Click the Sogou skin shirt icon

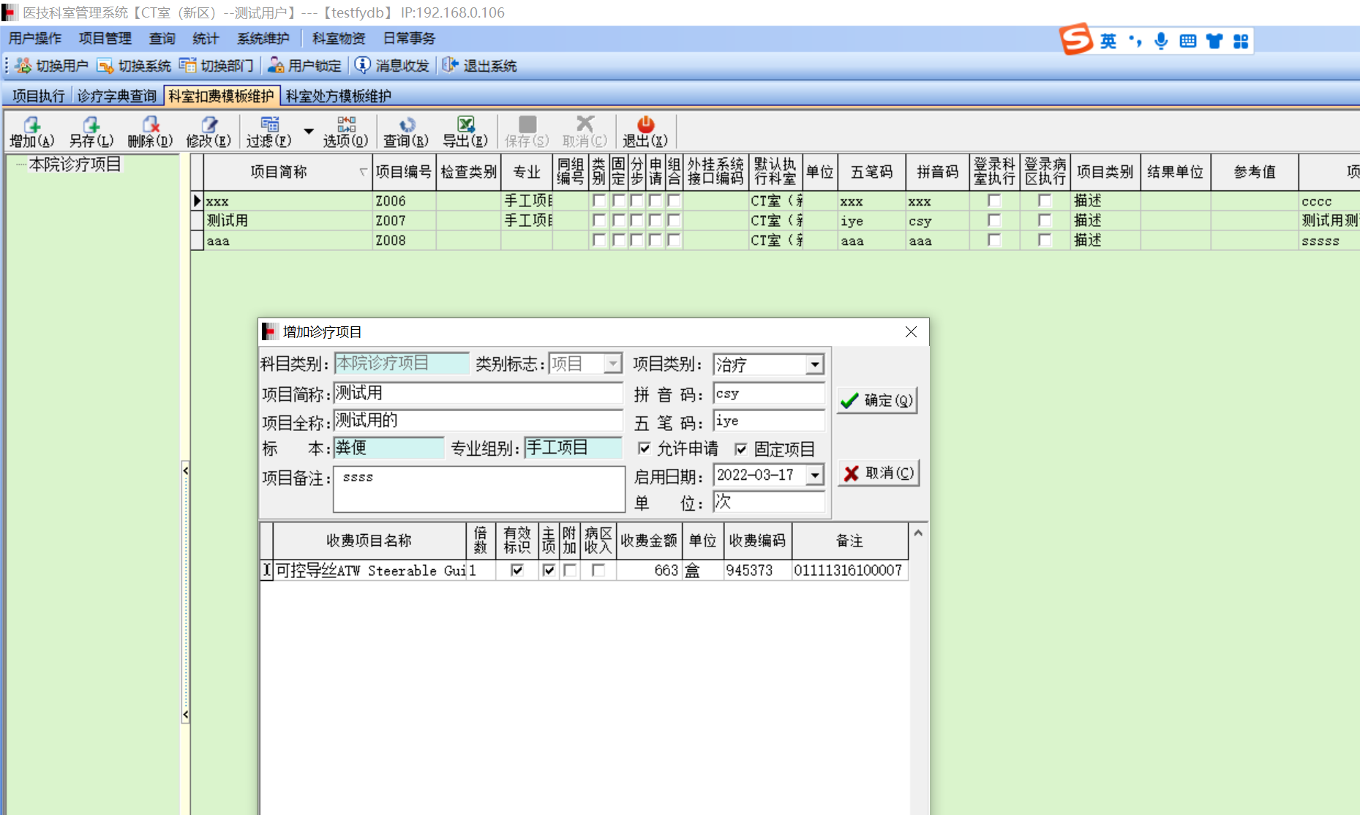click(x=1214, y=41)
